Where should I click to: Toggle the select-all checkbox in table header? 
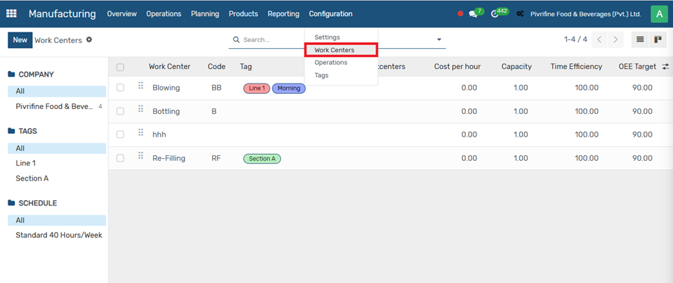point(120,67)
